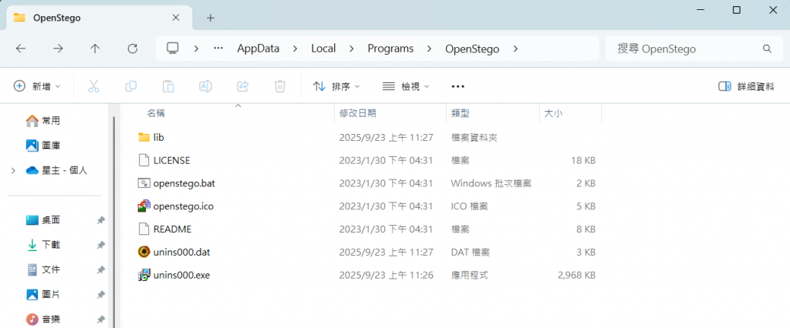Navigate to AppData in breadcrumb
This screenshot has height=328, width=790.
(x=258, y=49)
